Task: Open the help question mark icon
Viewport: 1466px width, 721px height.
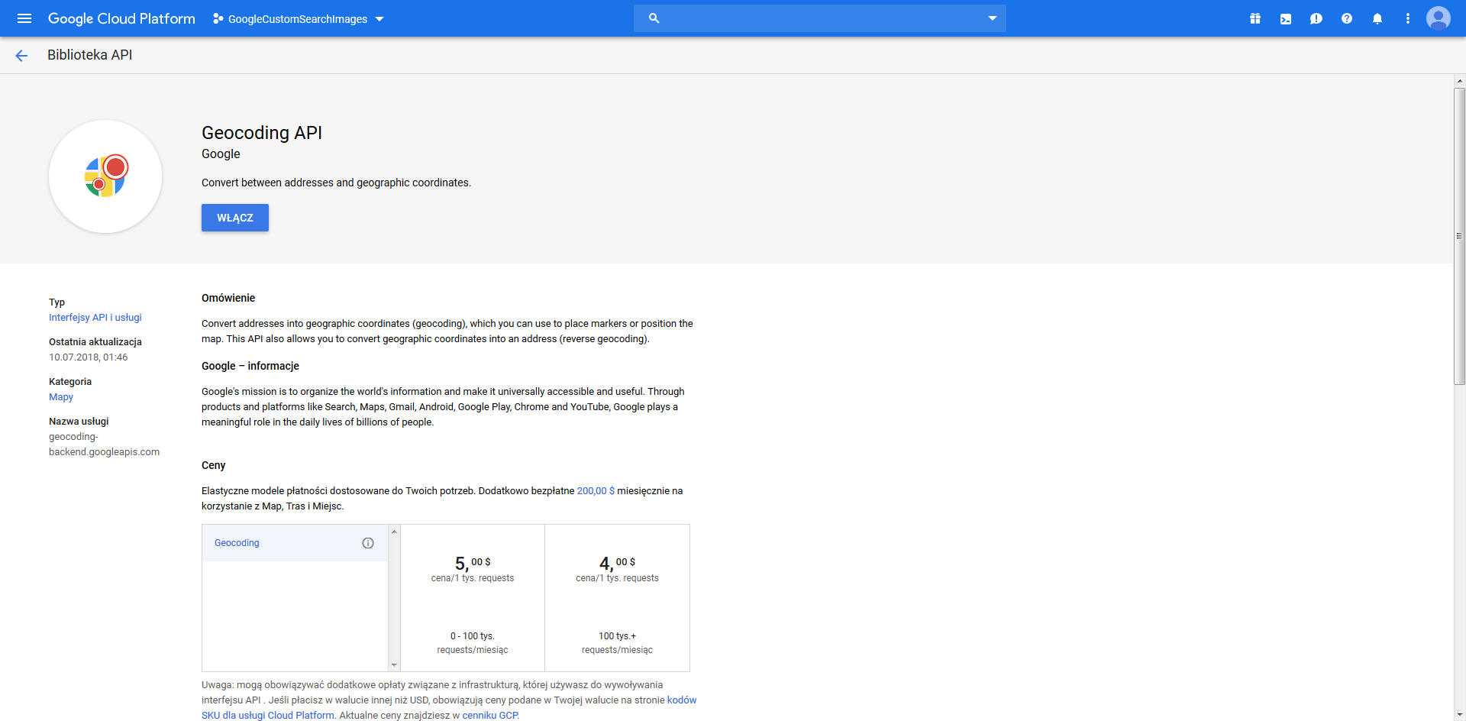Action: point(1347,18)
